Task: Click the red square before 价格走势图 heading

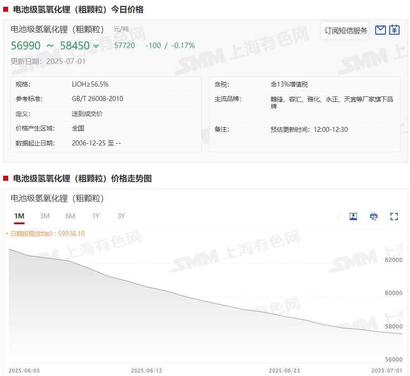Action: tap(5, 178)
